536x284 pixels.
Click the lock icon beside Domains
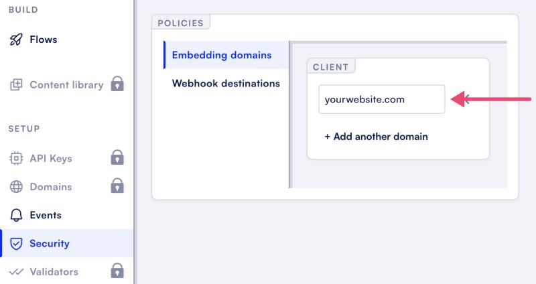click(117, 186)
